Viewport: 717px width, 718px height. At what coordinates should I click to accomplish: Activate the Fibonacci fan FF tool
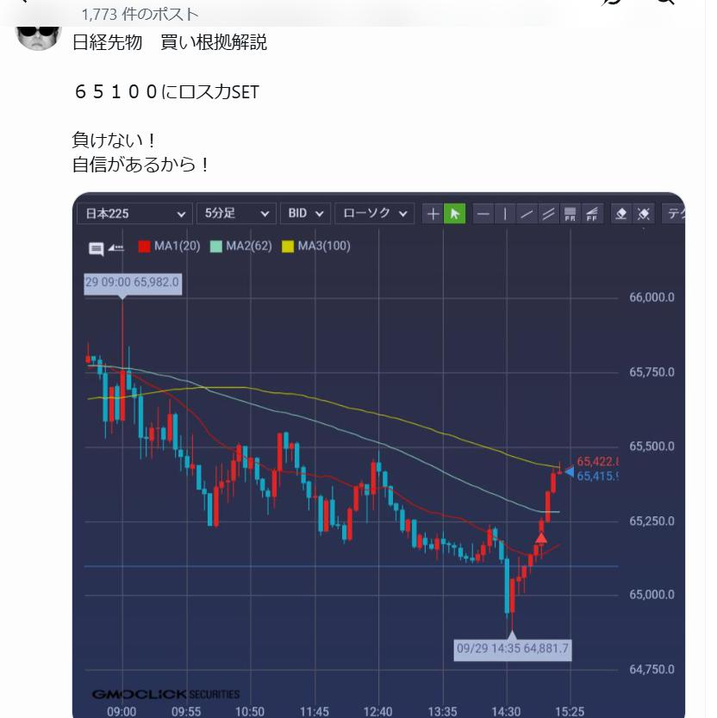click(x=591, y=214)
